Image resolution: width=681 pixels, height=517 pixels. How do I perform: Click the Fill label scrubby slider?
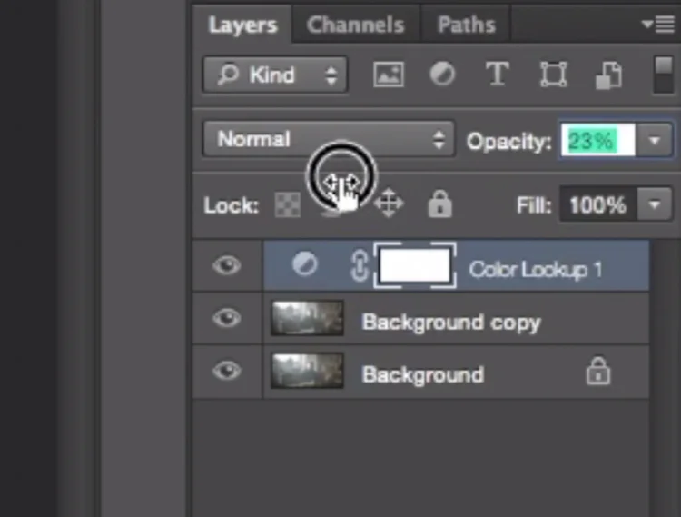pos(534,205)
